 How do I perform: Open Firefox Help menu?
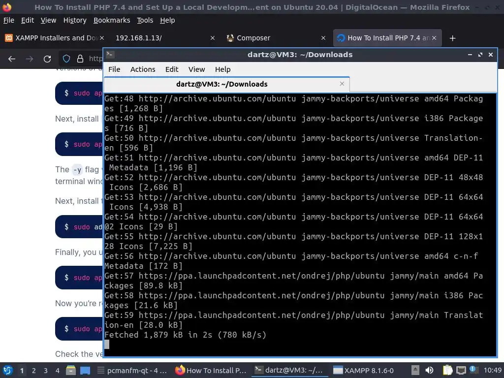pyautogui.click(x=167, y=20)
